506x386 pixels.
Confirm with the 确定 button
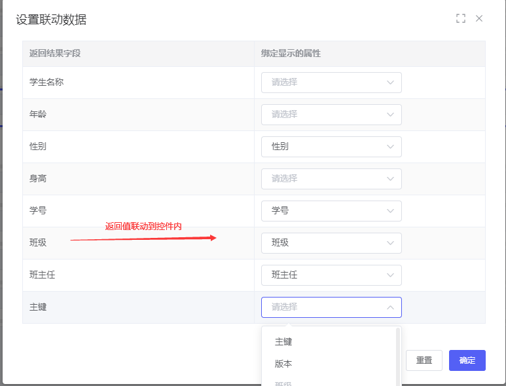(x=467, y=360)
